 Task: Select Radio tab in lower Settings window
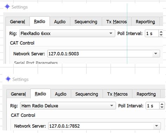[41, 94]
